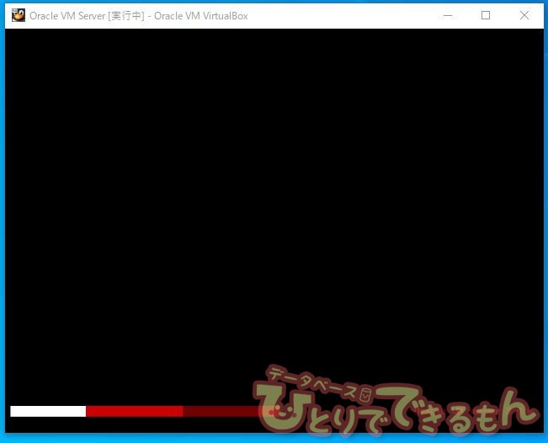
Task: Click the データベース text in the watermark
Action: pos(311,382)
